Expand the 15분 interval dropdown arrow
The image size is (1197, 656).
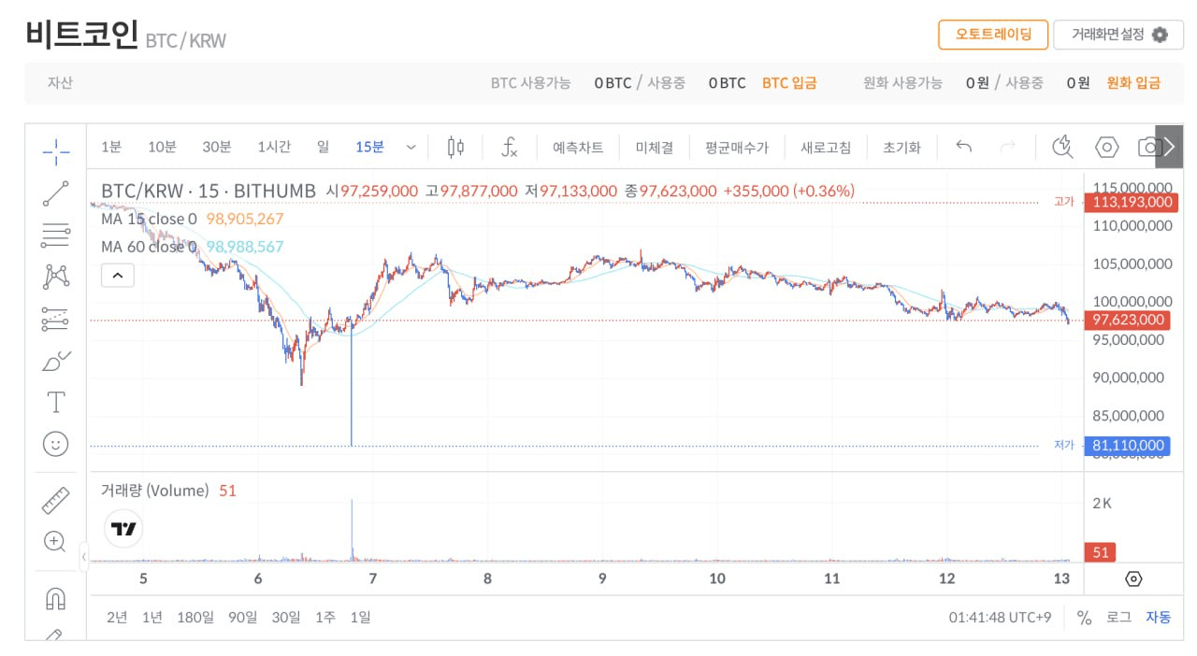tap(411, 147)
